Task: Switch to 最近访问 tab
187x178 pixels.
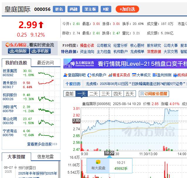Action: 46,63
